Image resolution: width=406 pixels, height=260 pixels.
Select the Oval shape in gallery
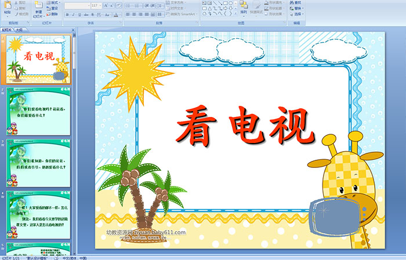[230, 3]
